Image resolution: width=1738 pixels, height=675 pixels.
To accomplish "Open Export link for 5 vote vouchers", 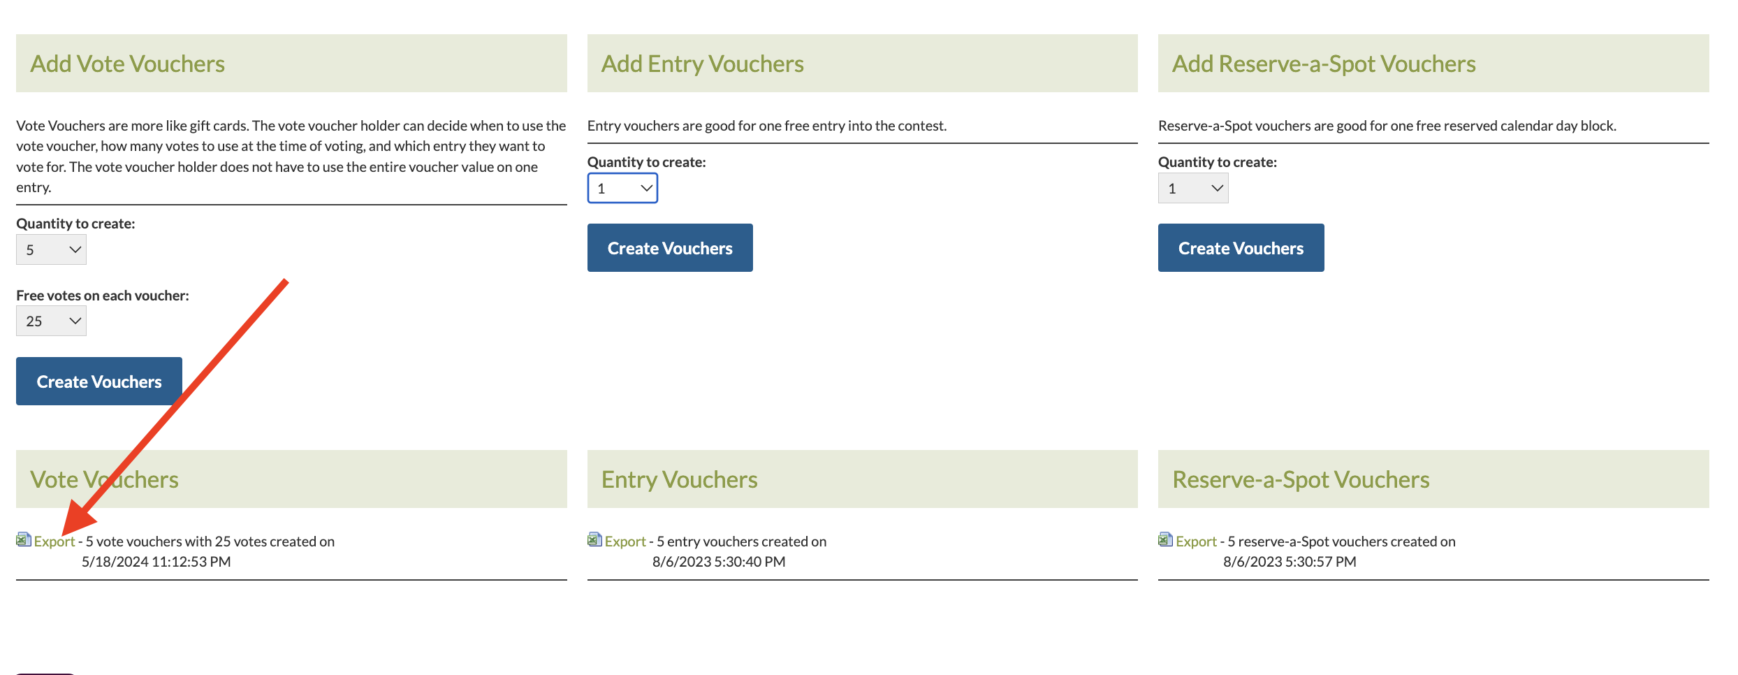I will tap(54, 542).
